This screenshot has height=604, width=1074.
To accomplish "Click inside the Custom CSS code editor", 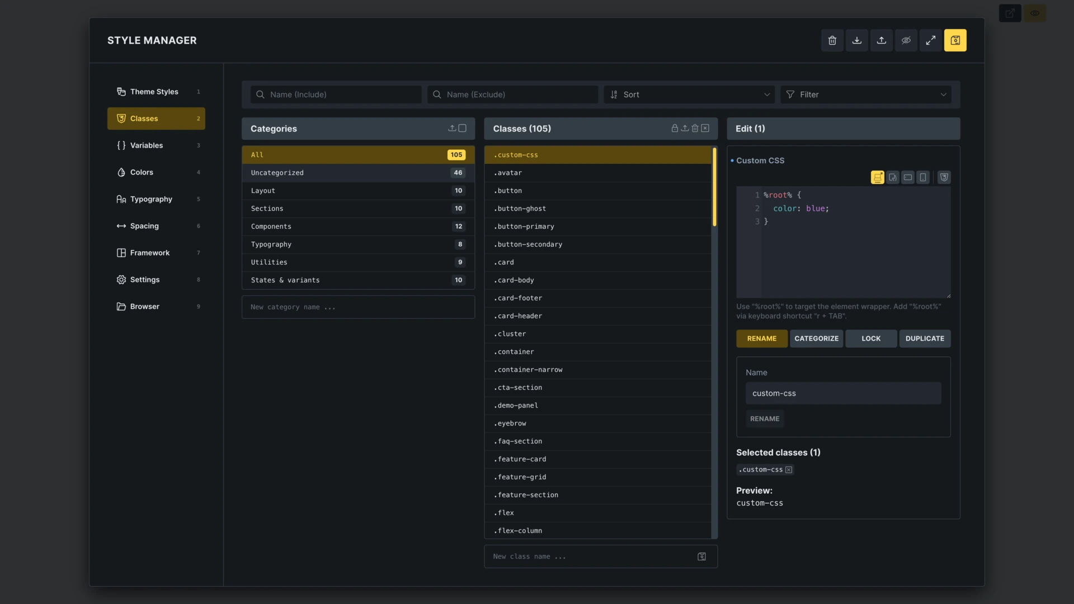I will pyautogui.click(x=843, y=242).
